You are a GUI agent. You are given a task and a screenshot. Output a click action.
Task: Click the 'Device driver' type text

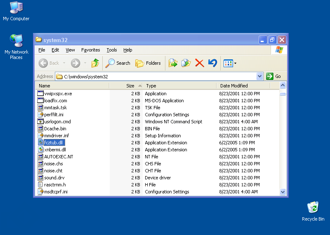click(158, 178)
